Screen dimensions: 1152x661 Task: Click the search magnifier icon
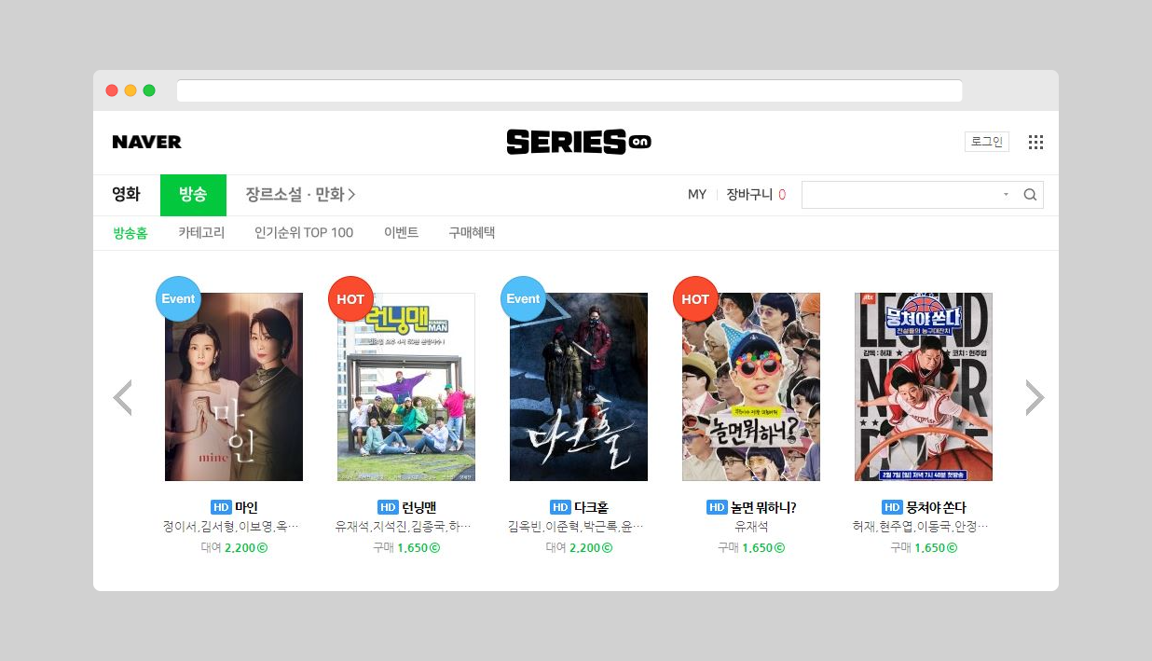(x=1030, y=195)
